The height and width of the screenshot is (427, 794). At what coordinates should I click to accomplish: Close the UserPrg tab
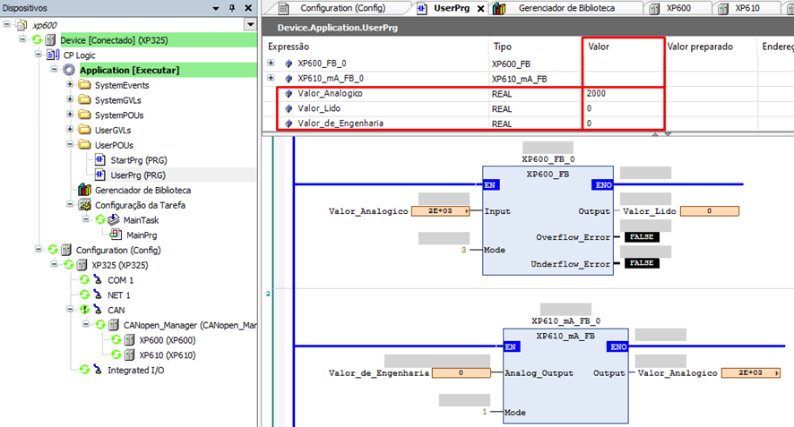click(x=481, y=9)
